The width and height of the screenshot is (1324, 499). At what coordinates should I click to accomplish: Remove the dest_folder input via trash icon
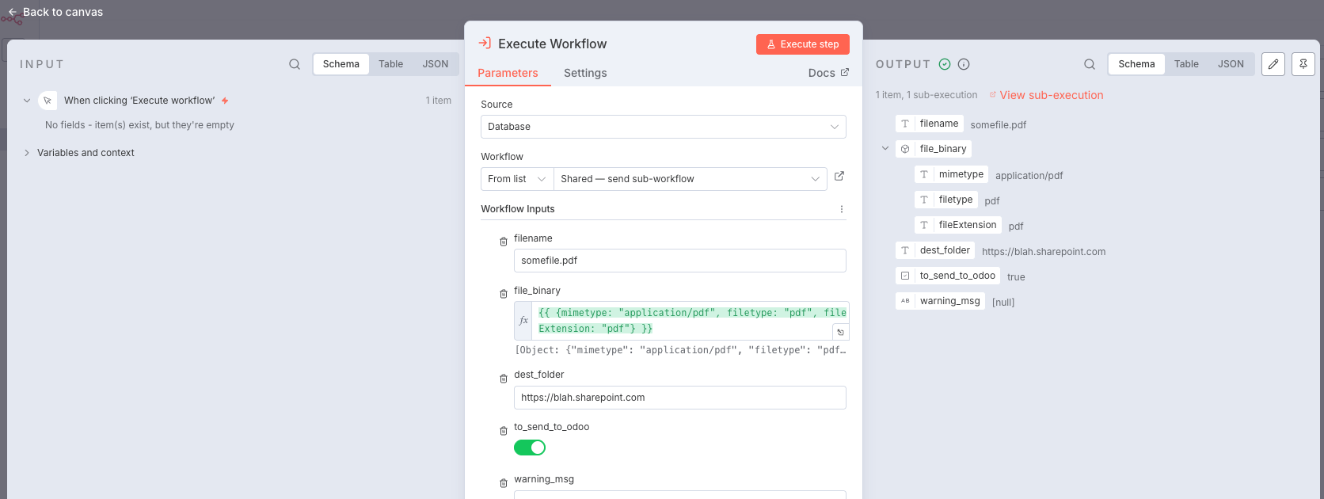504,379
